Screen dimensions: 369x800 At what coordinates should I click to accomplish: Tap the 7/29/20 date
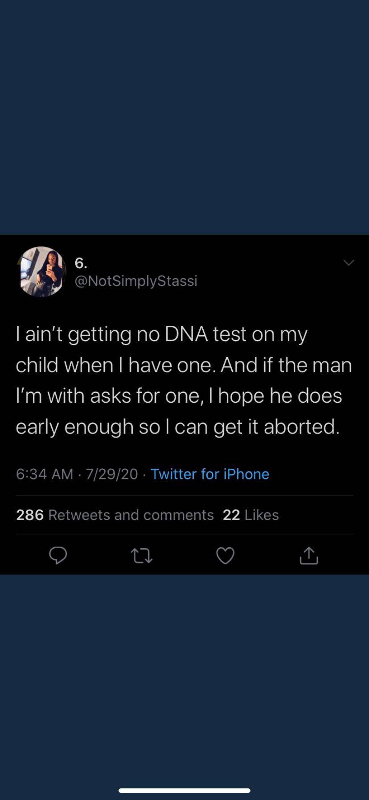click(112, 474)
